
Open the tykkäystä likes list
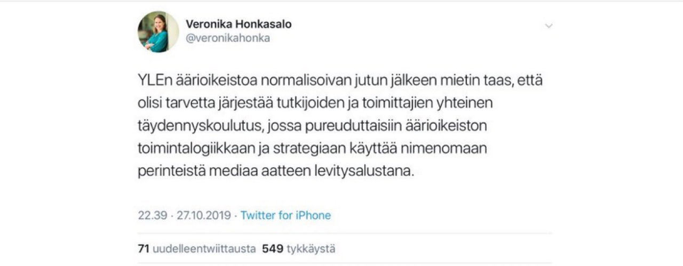coord(311,249)
